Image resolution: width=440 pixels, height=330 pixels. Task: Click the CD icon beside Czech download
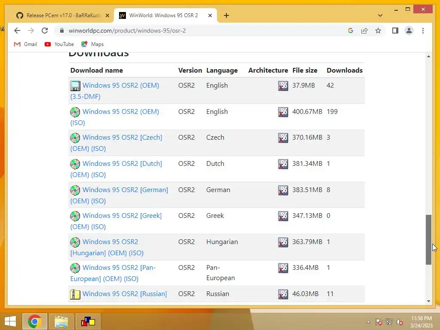(x=75, y=137)
